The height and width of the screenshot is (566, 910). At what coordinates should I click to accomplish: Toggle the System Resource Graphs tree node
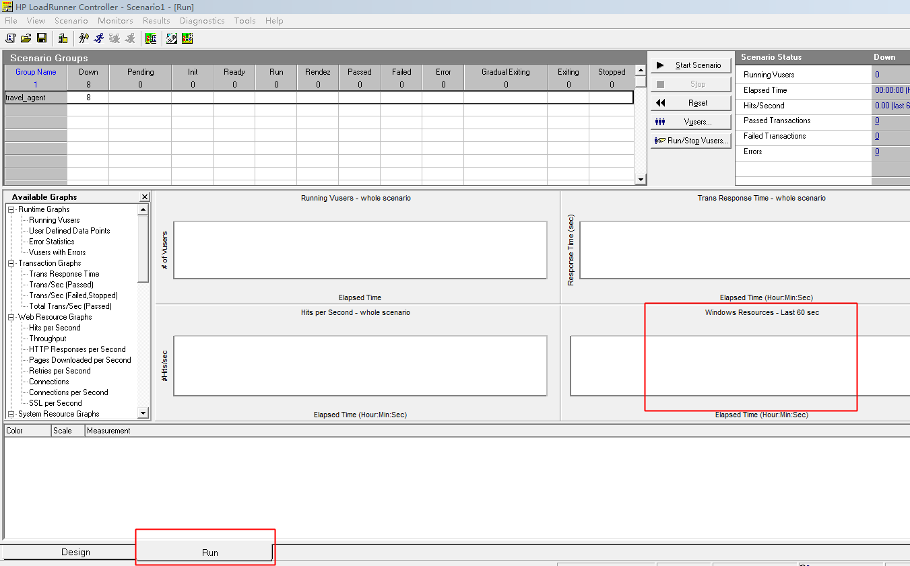[x=11, y=414]
